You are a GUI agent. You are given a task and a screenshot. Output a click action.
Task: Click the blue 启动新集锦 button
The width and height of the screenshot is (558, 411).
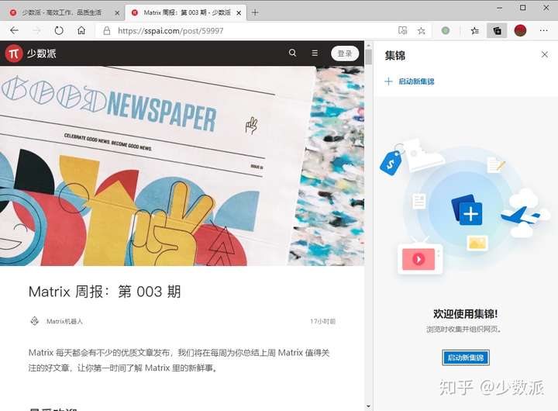tap(466, 357)
